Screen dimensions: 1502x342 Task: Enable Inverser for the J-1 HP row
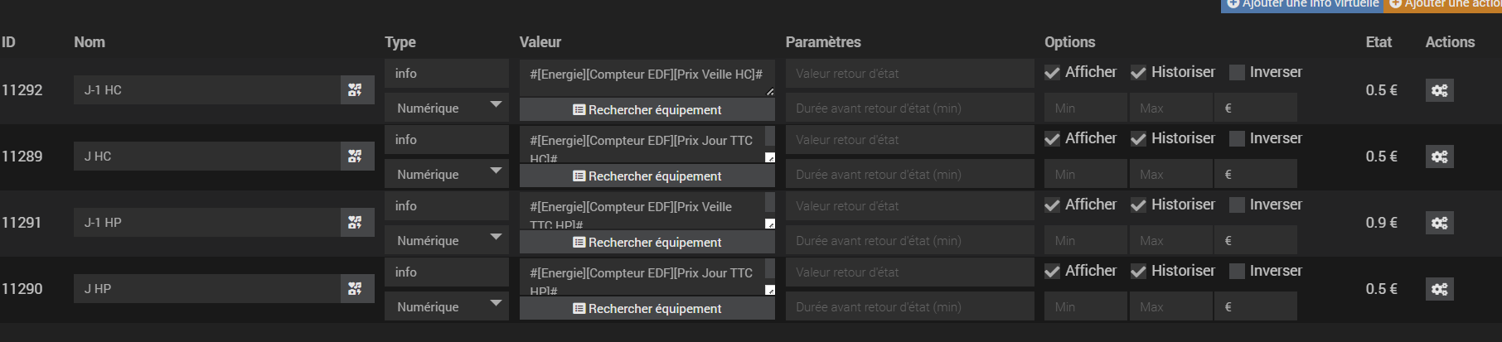(x=1237, y=205)
